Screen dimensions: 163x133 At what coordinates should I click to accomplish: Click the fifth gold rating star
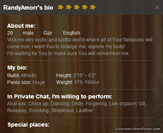click(93, 7)
